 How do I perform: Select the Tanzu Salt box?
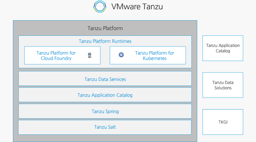pyautogui.click(x=105, y=127)
